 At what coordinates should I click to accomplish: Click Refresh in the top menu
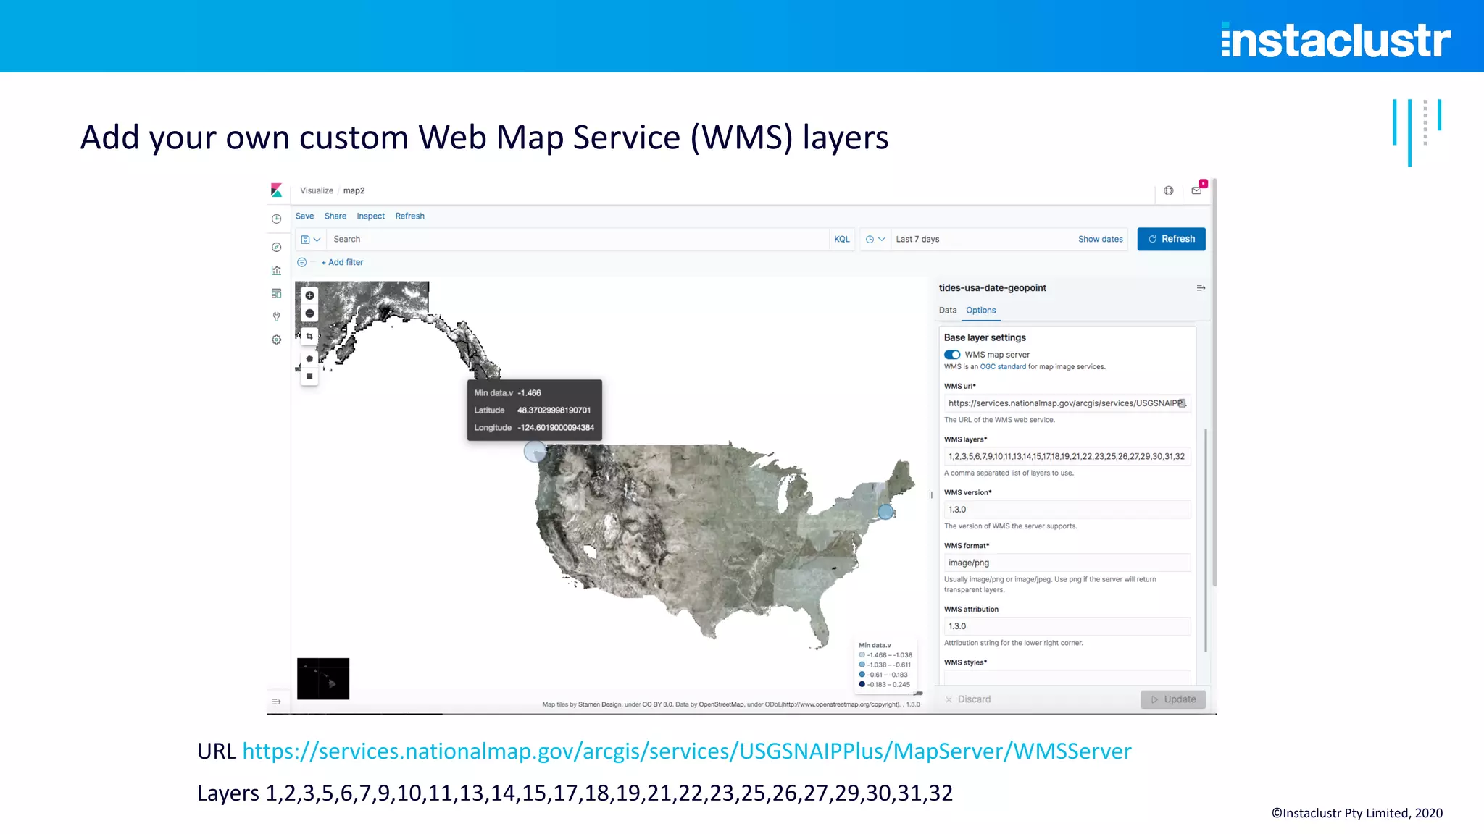410,216
